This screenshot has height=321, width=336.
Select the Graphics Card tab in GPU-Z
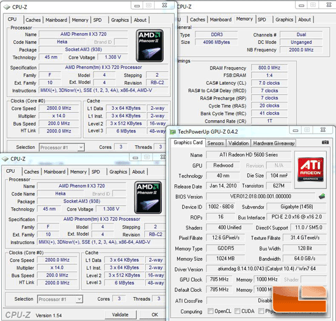tap(188, 143)
